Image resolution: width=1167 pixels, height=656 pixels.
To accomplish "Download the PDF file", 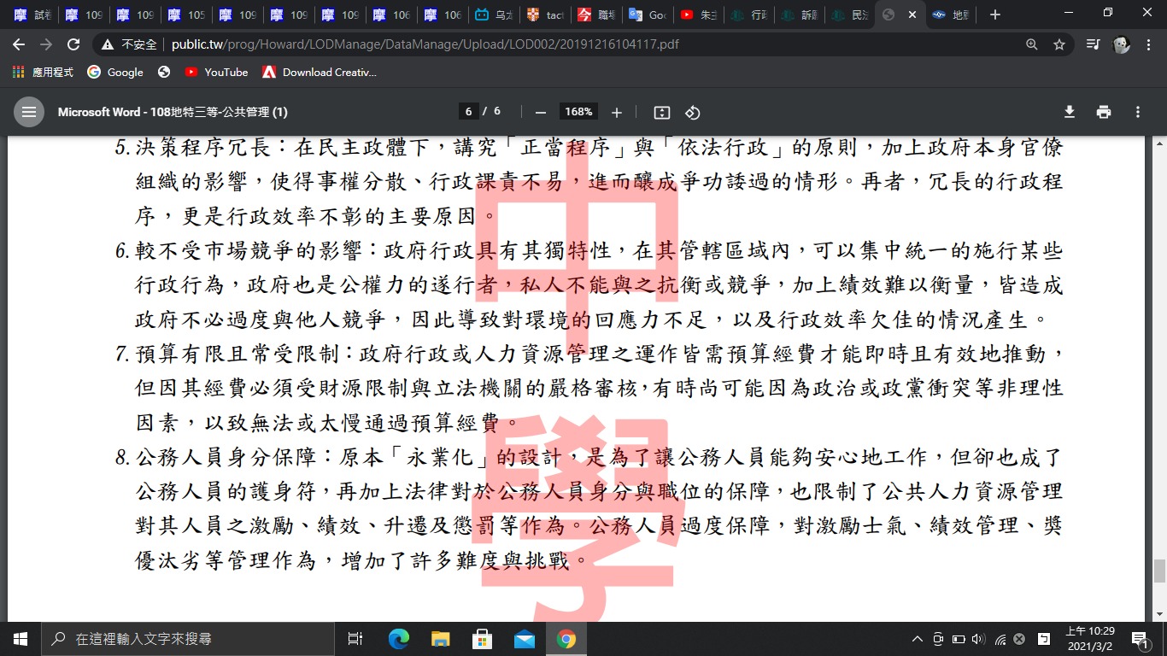I will (x=1069, y=112).
